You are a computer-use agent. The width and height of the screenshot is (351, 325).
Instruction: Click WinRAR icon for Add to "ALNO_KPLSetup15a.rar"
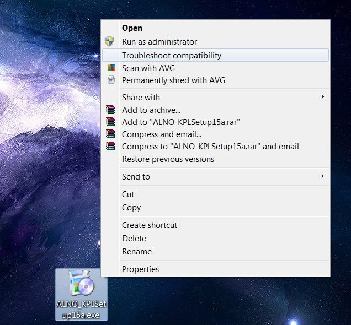tap(111, 122)
